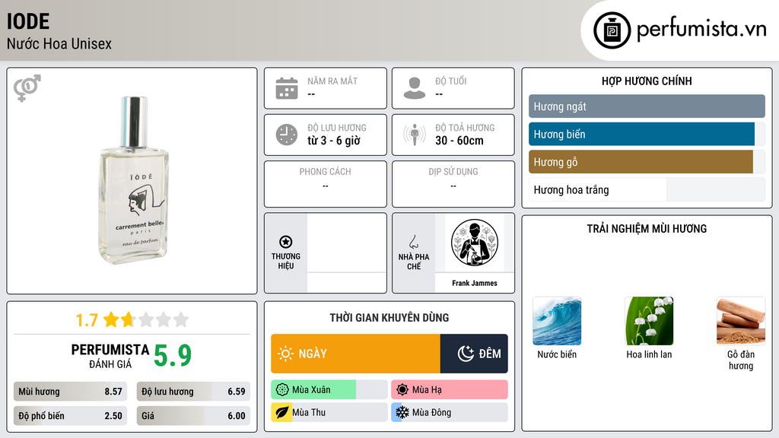Image resolution: width=779 pixels, height=438 pixels.
Task: Click the Trải nghiệm mùi hương heading
Action: 647,229
